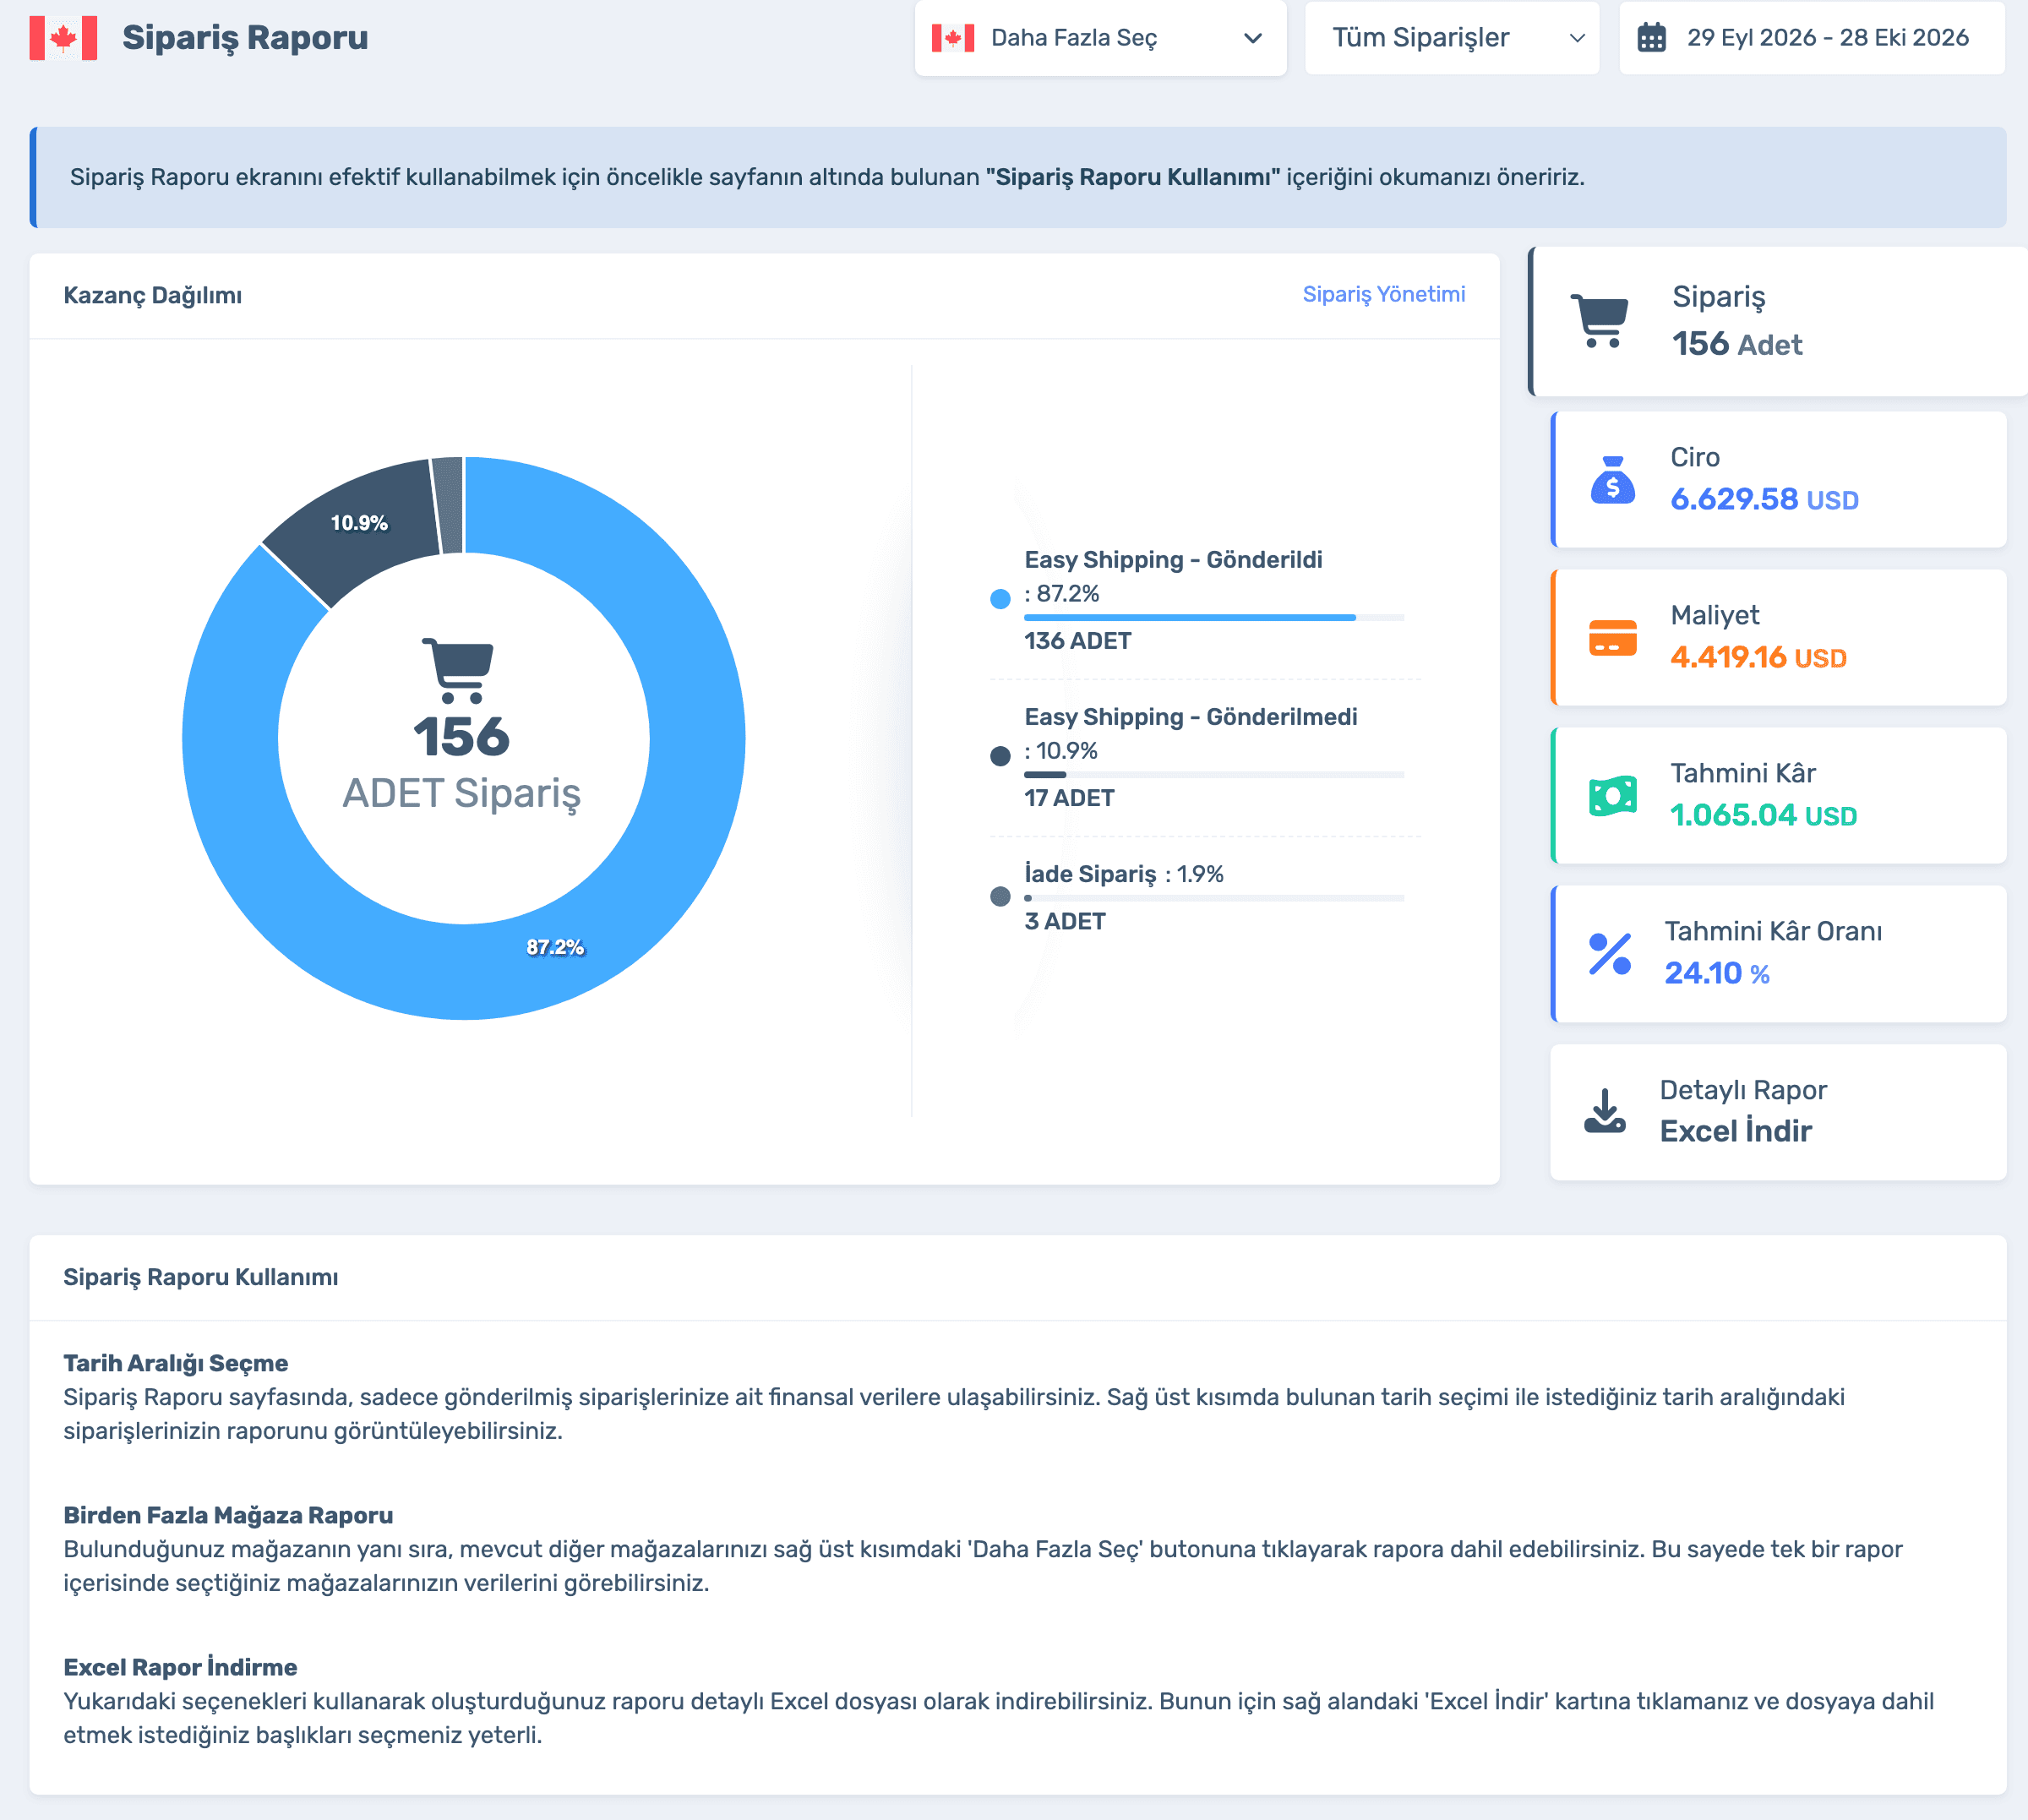Open the Daha Fazla Seç store dropdown

(x=1100, y=38)
